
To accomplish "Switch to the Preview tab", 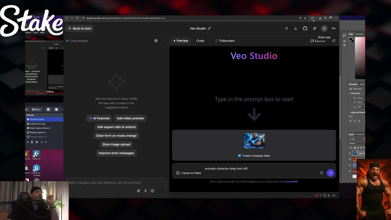I will coord(181,41).
